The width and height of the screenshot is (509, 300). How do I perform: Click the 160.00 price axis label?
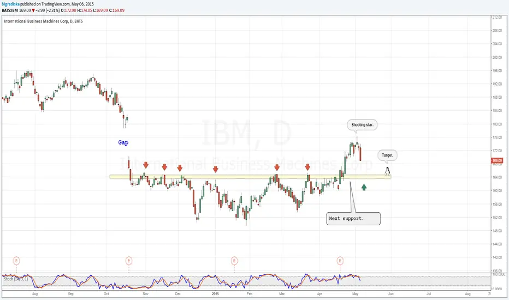click(x=497, y=191)
